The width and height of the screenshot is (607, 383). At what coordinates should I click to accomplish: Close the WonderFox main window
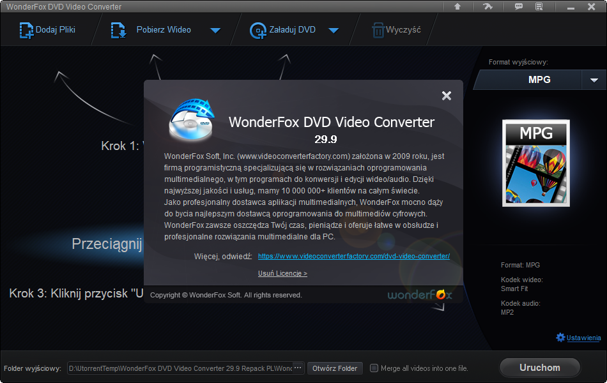coord(591,6)
